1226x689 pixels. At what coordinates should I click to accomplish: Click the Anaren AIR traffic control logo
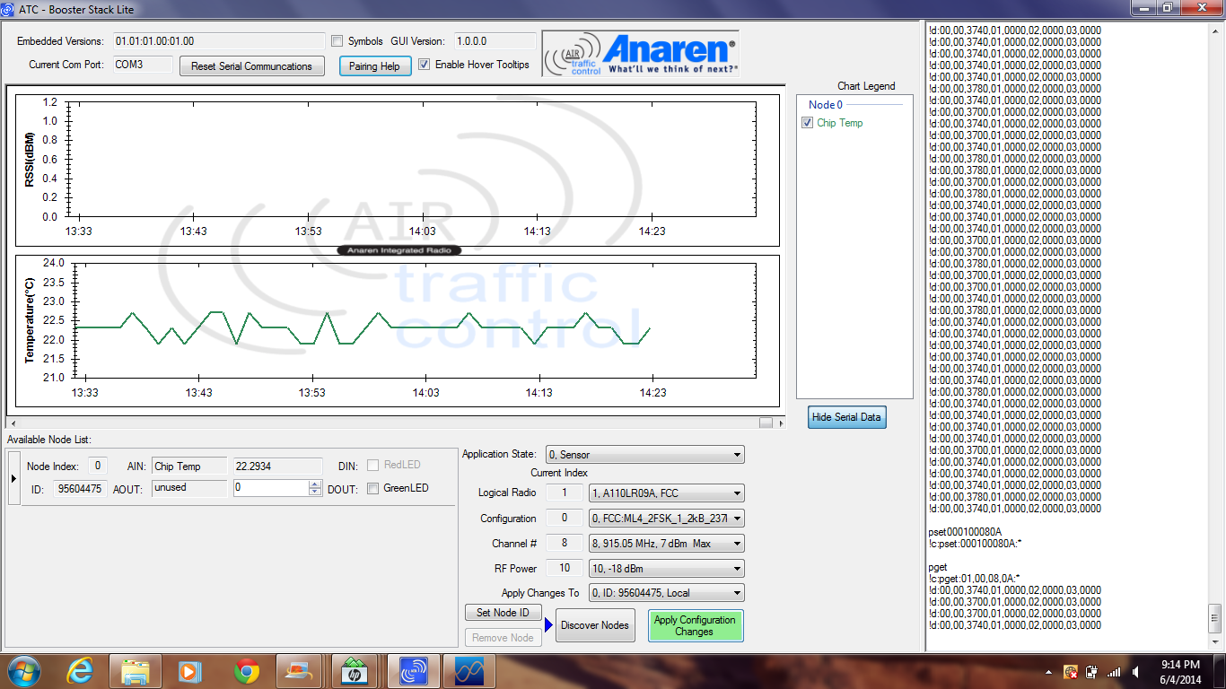tap(641, 54)
